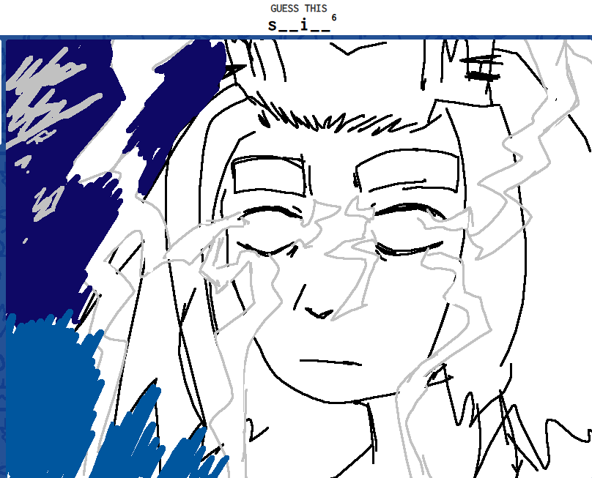Click the letter count number 6

(334, 18)
